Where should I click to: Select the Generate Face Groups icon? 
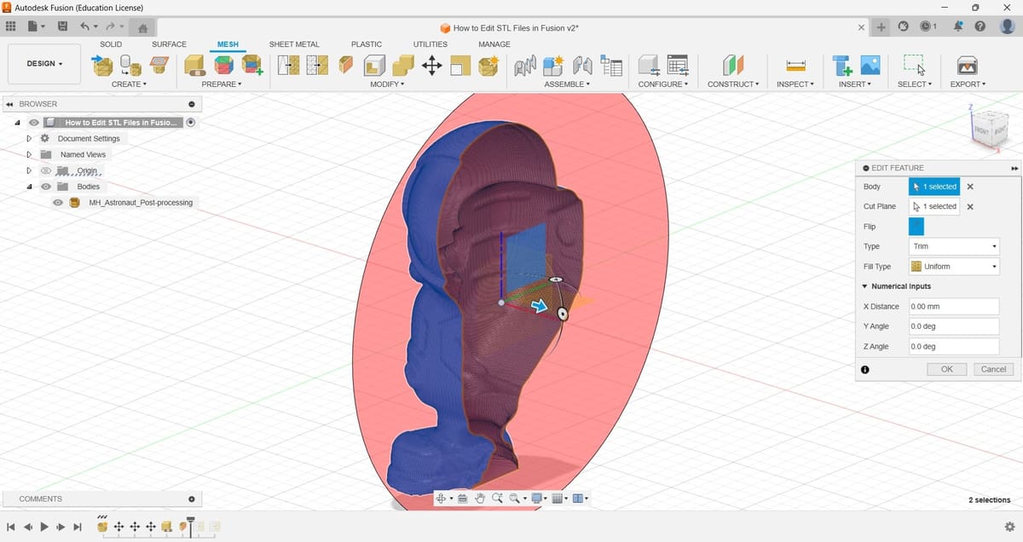[x=223, y=65]
